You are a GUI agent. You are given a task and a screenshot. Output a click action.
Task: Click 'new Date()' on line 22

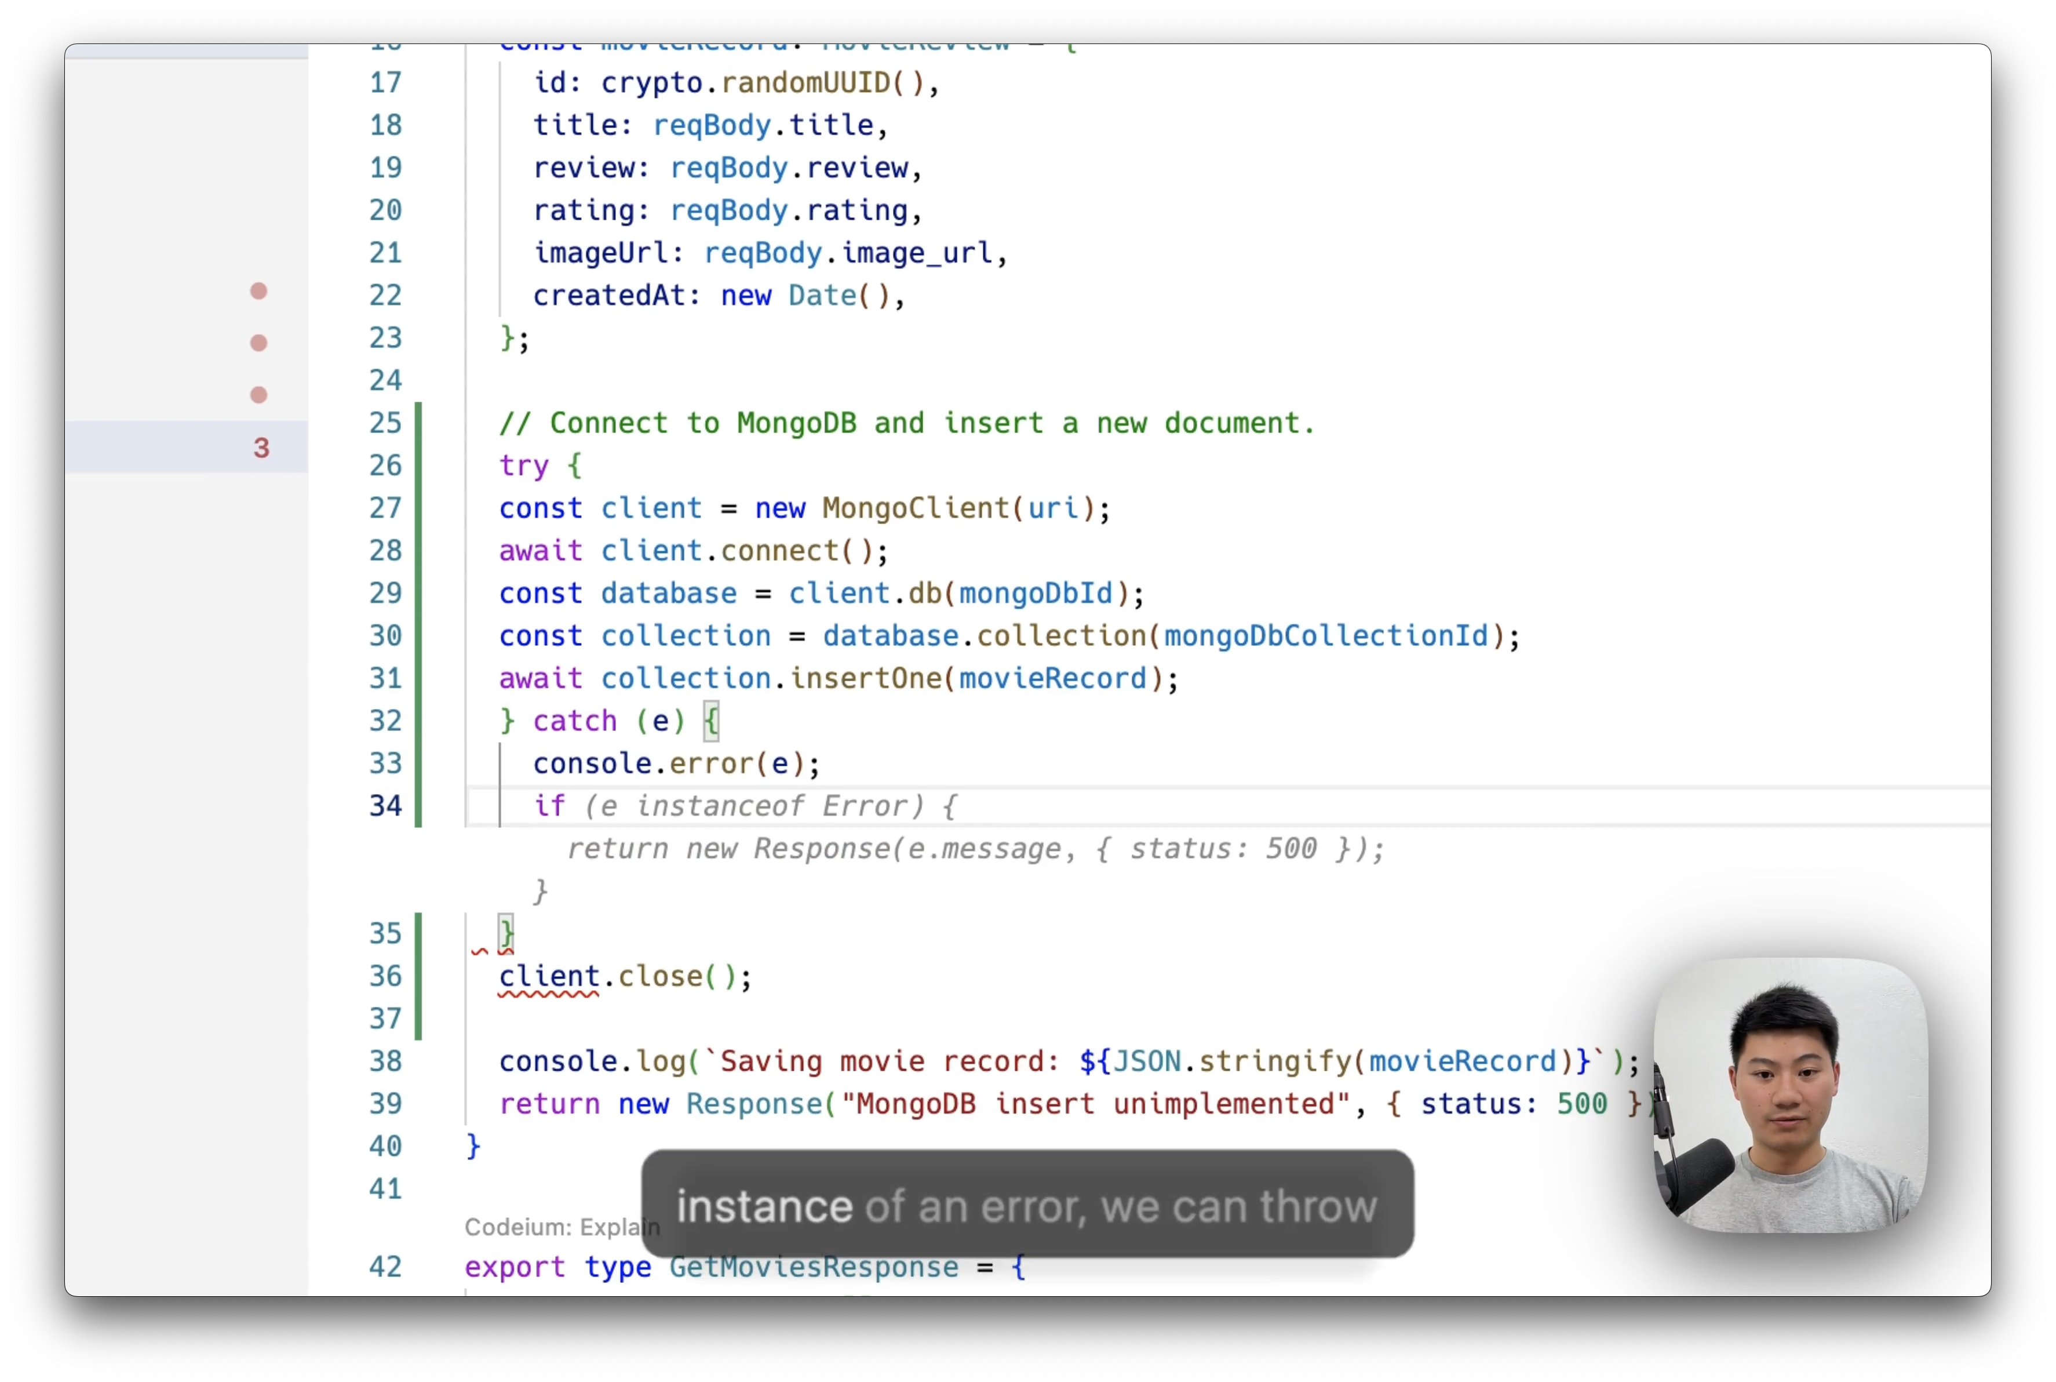[x=805, y=295]
